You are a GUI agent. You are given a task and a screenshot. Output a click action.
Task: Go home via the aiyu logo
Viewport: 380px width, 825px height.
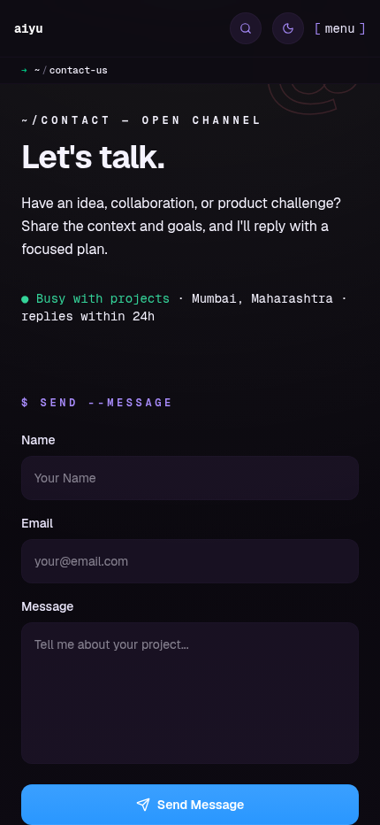(28, 29)
